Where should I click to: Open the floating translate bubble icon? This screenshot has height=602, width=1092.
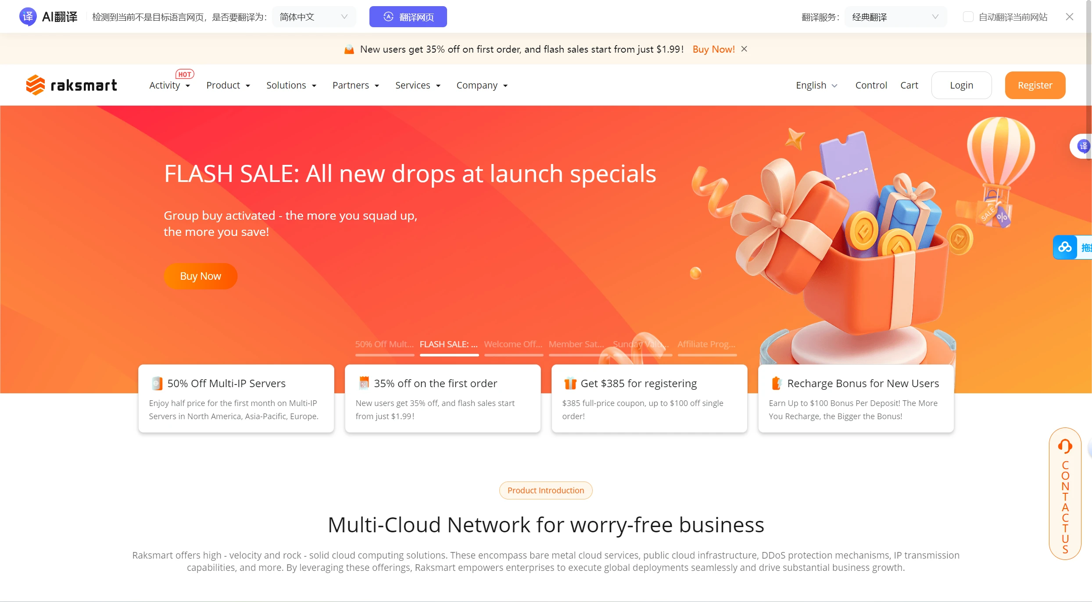point(1083,146)
